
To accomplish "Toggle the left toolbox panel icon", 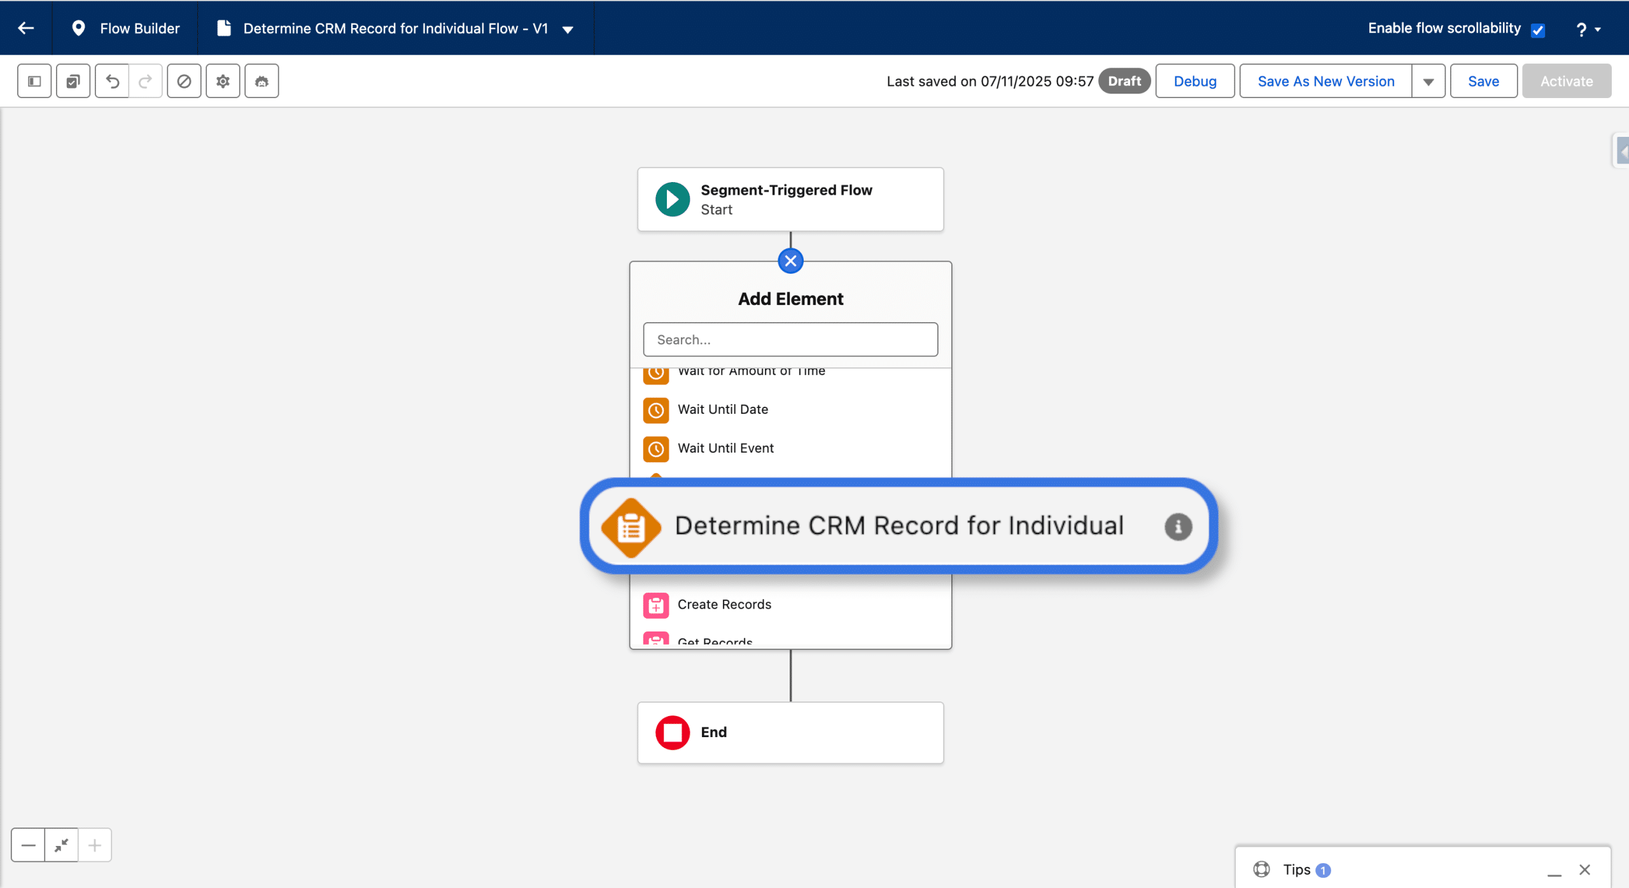I will pos(34,81).
